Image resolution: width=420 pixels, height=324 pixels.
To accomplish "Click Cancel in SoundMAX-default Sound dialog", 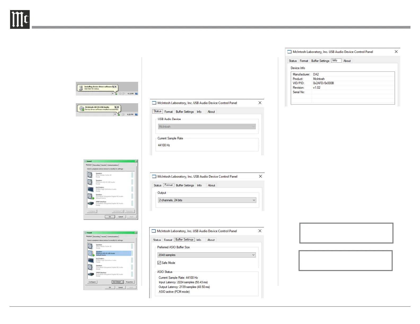I will pyautogui.click(x=121, y=217).
